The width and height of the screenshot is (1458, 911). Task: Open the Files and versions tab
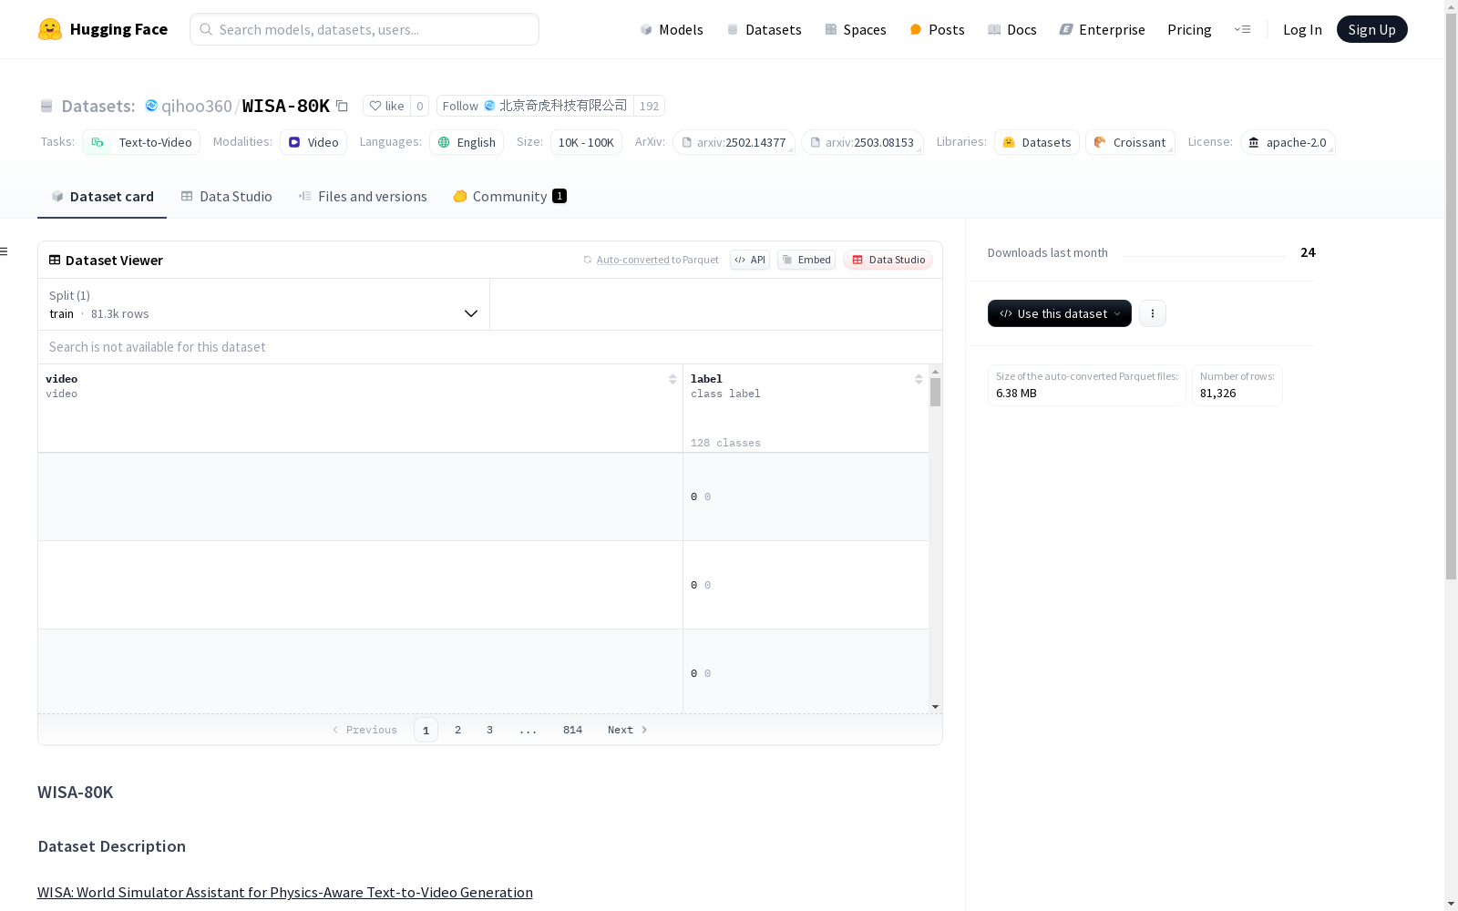tap(363, 196)
